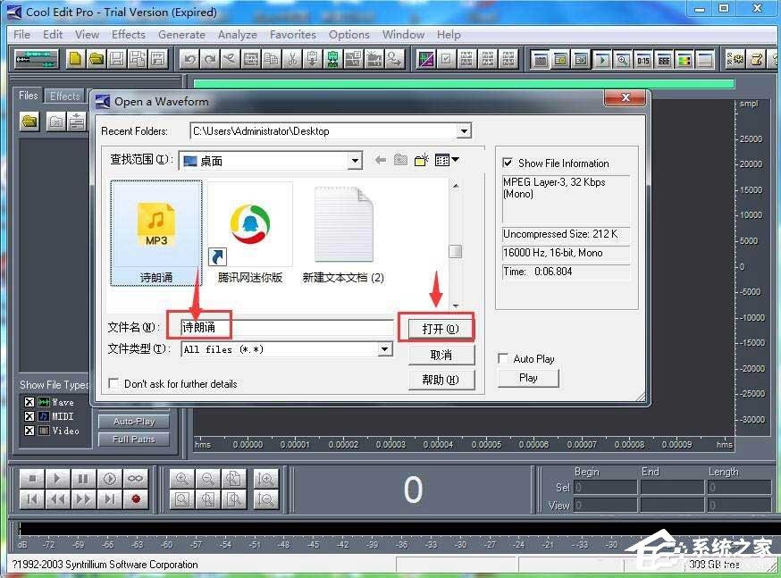
Task: Click the zoom in horizontally magnifier icon
Action: point(181,479)
